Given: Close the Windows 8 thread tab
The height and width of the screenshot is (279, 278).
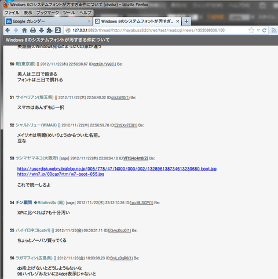Looking at the screenshot, I should tap(178, 21).
